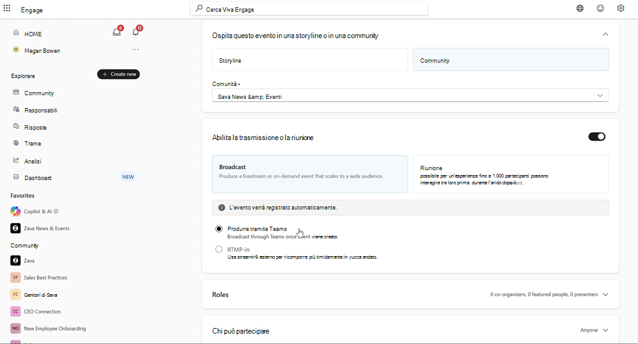Click the Favorites section heading
638x344 pixels.
pyautogui.click(x=22, y=195)
